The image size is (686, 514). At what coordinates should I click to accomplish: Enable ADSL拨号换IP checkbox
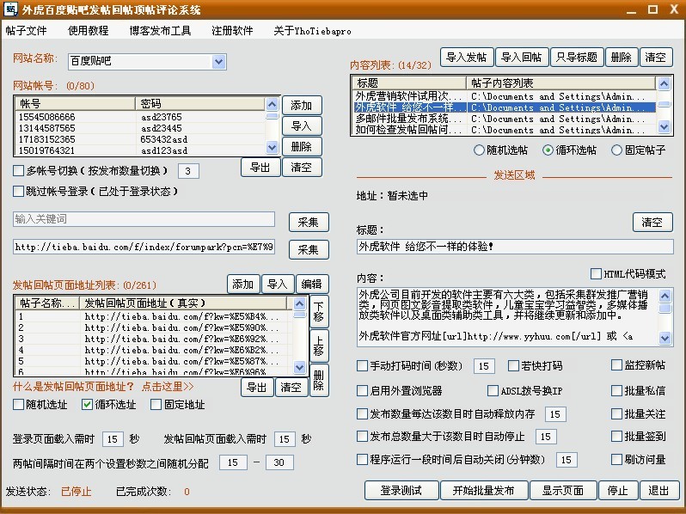[x=493, y=390]
